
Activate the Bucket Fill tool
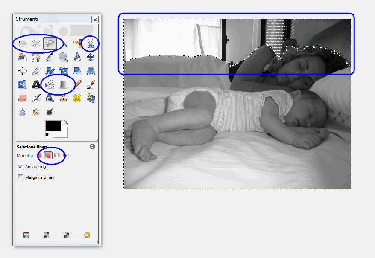pos(50,84)
